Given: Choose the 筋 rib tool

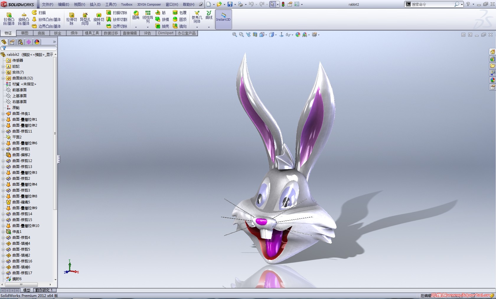Looking at the screenshot, I should 161,13.
